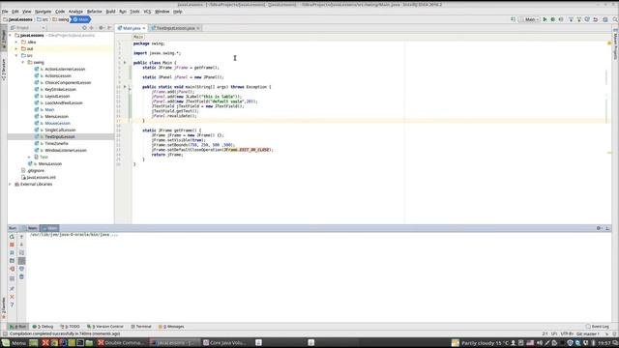Click the exit icon in Run panel

[12, 269]
